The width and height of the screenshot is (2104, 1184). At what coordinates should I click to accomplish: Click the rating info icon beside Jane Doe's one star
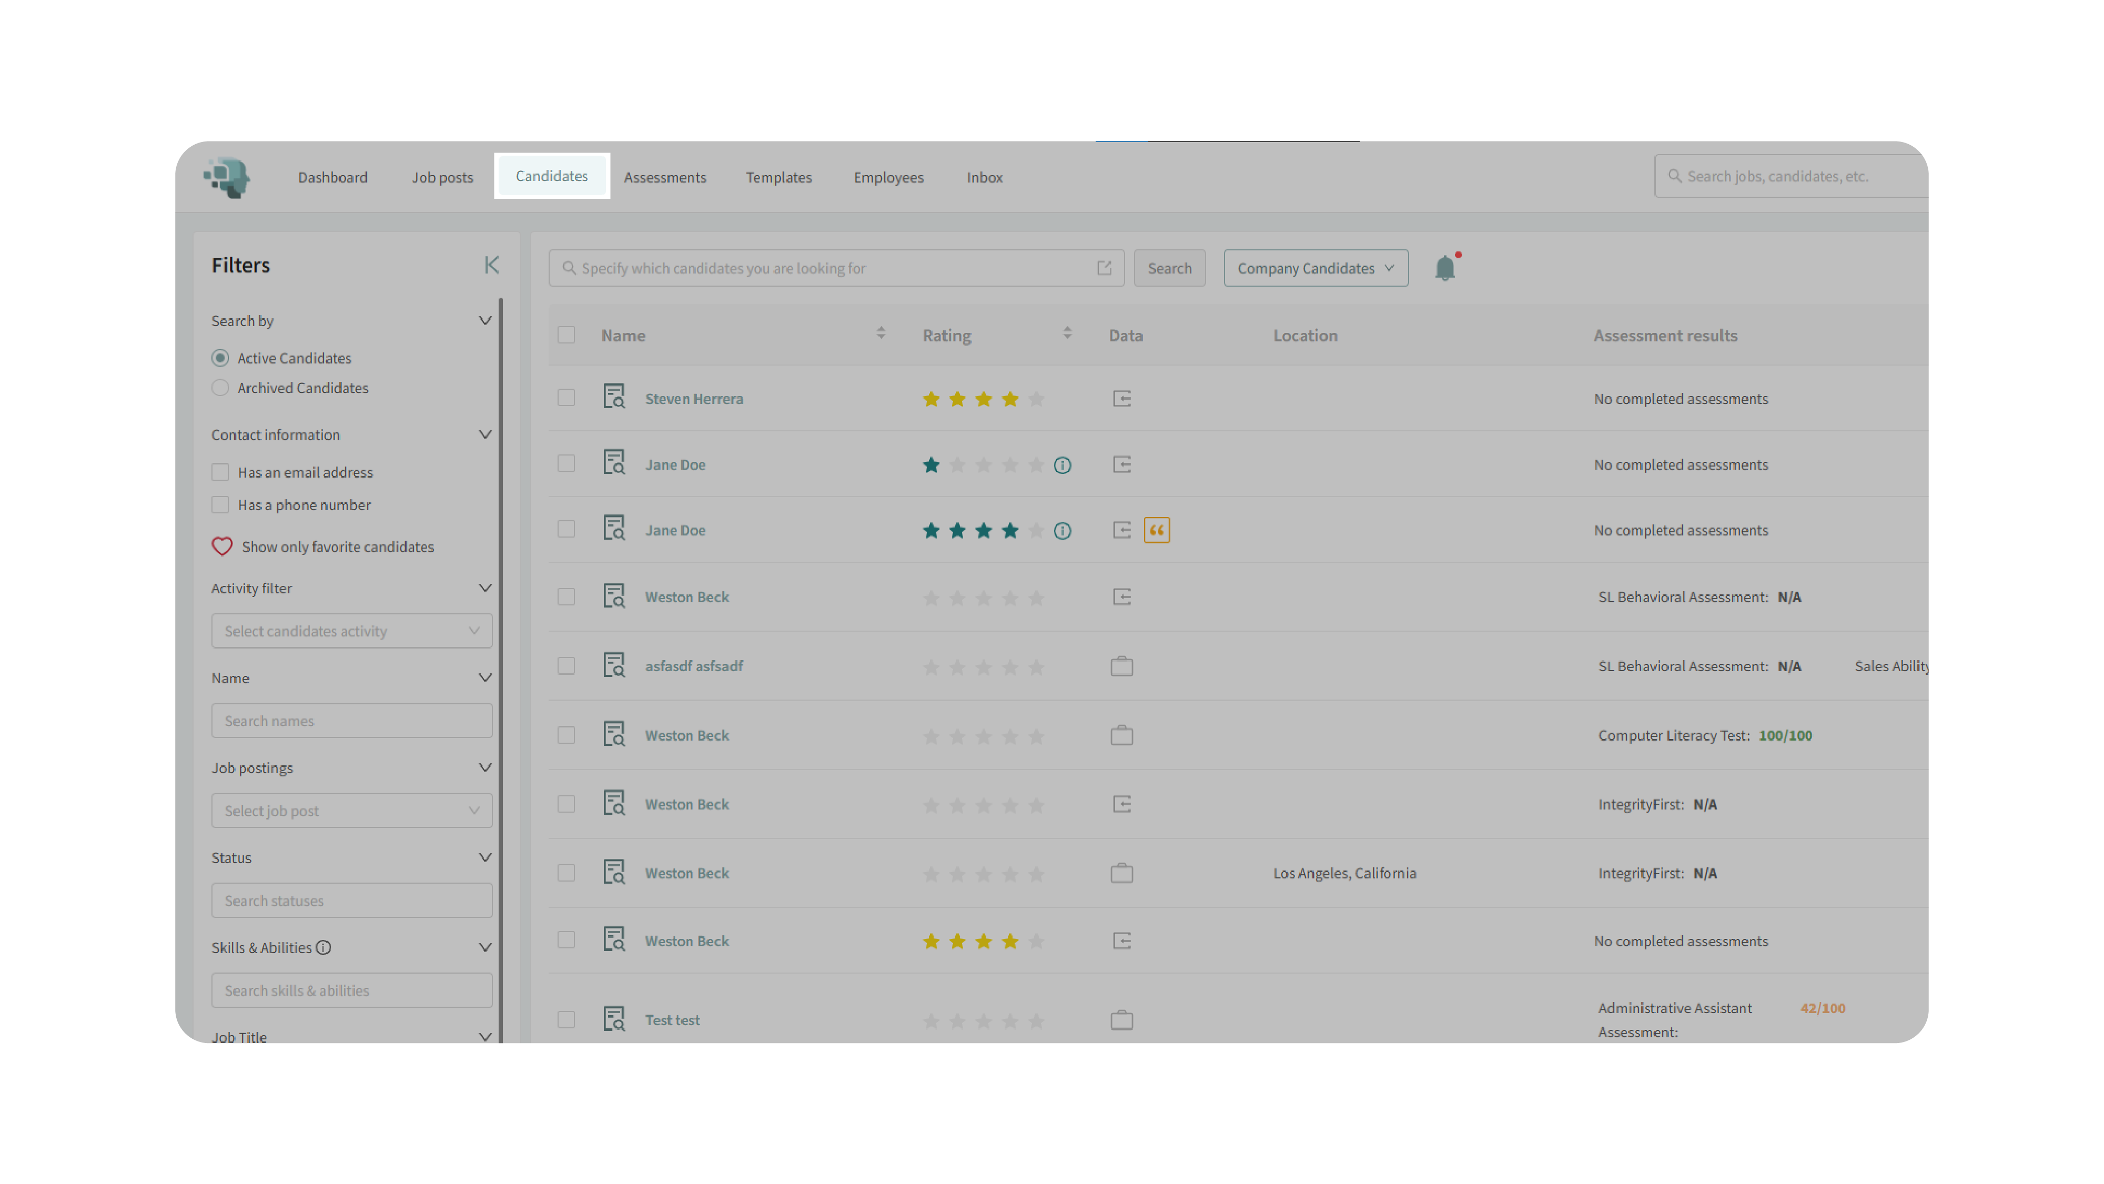[1062, 464]
